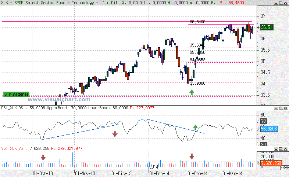Close the Vol_XLK volume panel
The width and height of the screenshot is (289, 177).
click(x=285, y=149)
